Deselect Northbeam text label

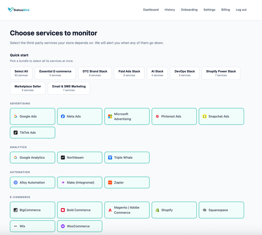click(x=75, y=157)
